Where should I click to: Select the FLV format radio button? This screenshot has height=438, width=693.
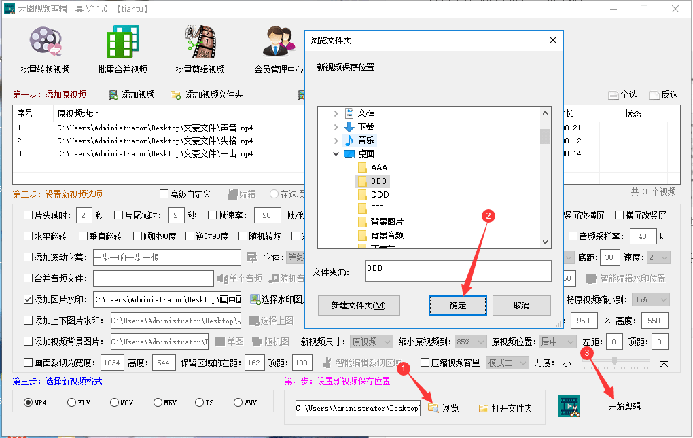coord(71,402)
